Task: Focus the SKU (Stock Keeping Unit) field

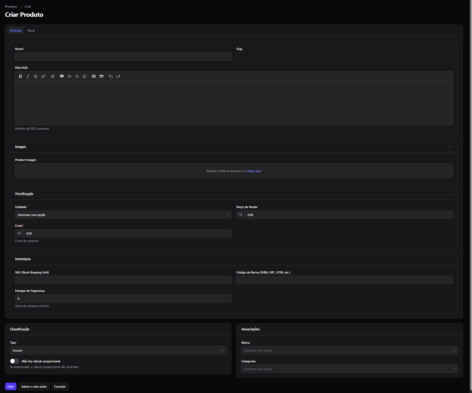Action: click(123, 280)
